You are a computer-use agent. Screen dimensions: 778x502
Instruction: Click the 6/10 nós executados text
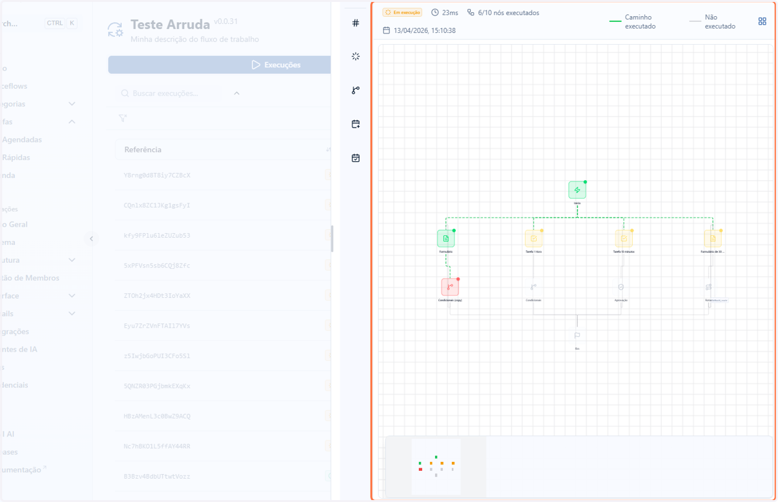click(x=508, y=12)
